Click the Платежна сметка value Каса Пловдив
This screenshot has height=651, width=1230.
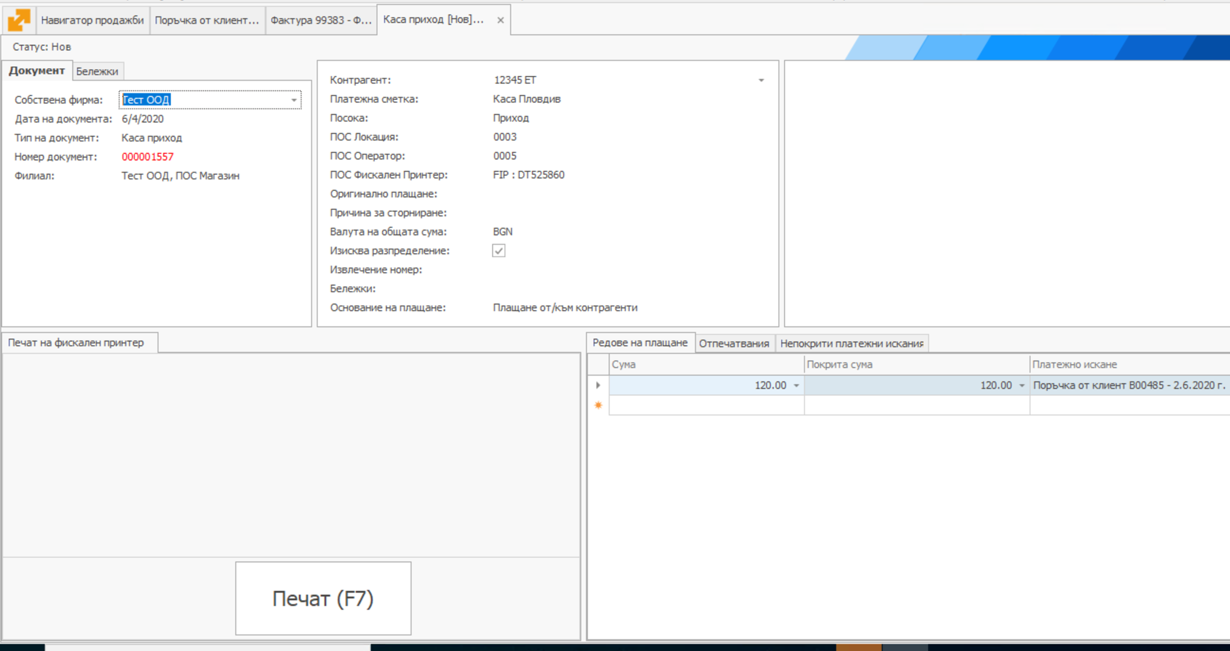(x=526, y=99)
